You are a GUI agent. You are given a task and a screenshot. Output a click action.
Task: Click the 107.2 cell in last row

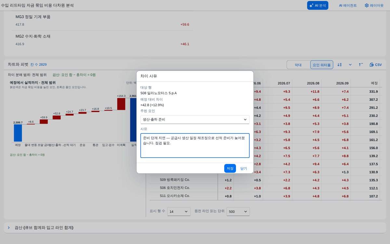click(x=374, y=196)
